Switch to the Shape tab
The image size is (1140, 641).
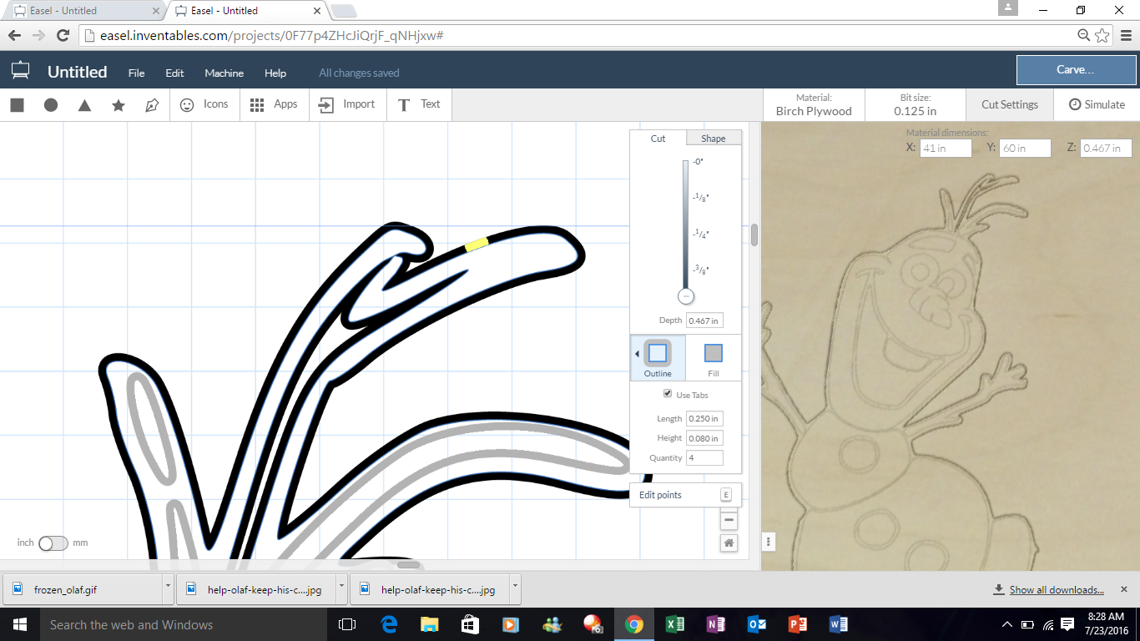click(x=713, y=139)
